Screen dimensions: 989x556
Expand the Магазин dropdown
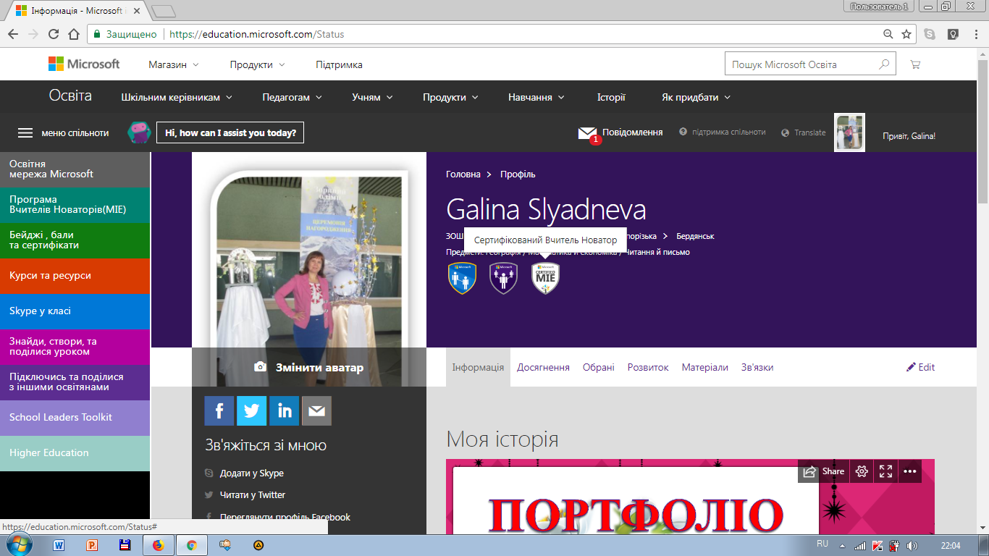pyautogui.click(x=174, y=64)
